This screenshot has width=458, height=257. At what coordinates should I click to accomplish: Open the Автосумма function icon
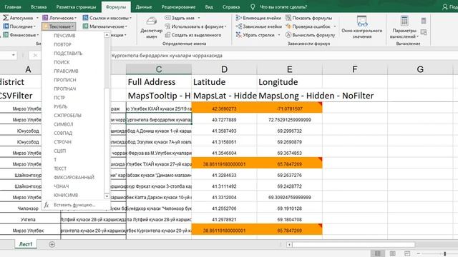[6, 18]
